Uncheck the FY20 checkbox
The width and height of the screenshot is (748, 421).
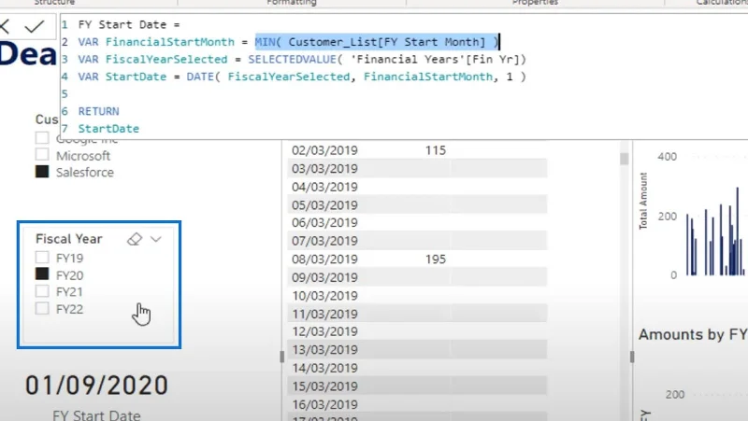pyautogui.click(x=42, y=274)
